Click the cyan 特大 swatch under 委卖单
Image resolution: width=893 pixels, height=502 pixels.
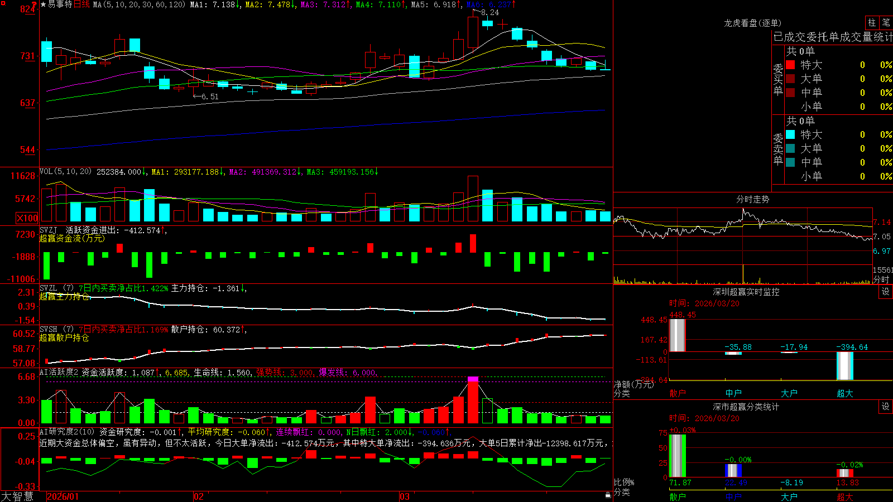(x=790, y=134)
